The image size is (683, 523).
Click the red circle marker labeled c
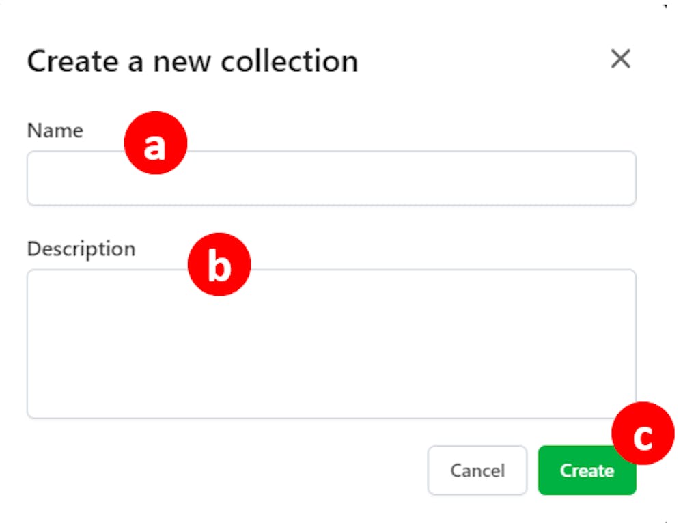tap(643, 434)
